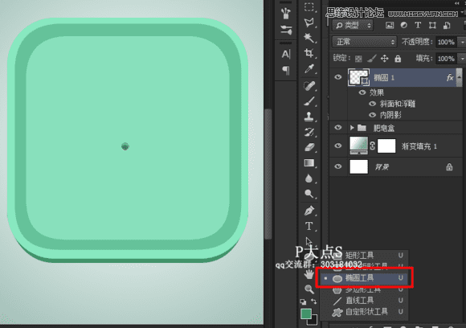This screenshot has height=328, width=466.
Task: Hide the 斜面和浮雕 effect
Action: tap(372, 104)
